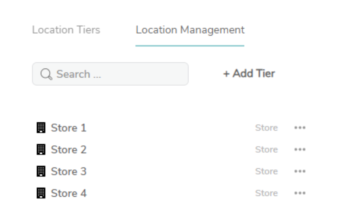The image size is (343, 219).
Task: Click the building icon beside Store 3
Action: [x=41, y=171]
